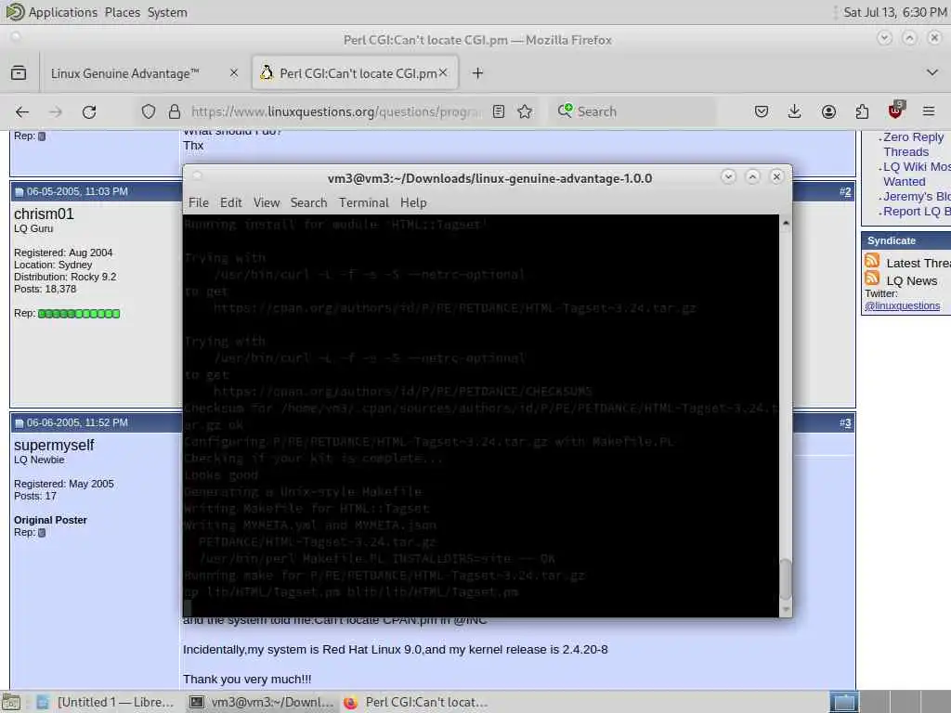
Task: Open the terminal Help menu
Action: pos(413,202)
